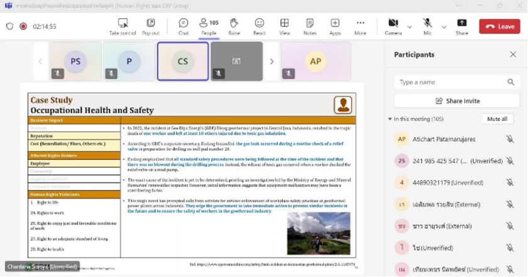The width and height of the screenshot is (528, 277).
Task: Click Take control of shared screen
Action: tap(123, 26)
